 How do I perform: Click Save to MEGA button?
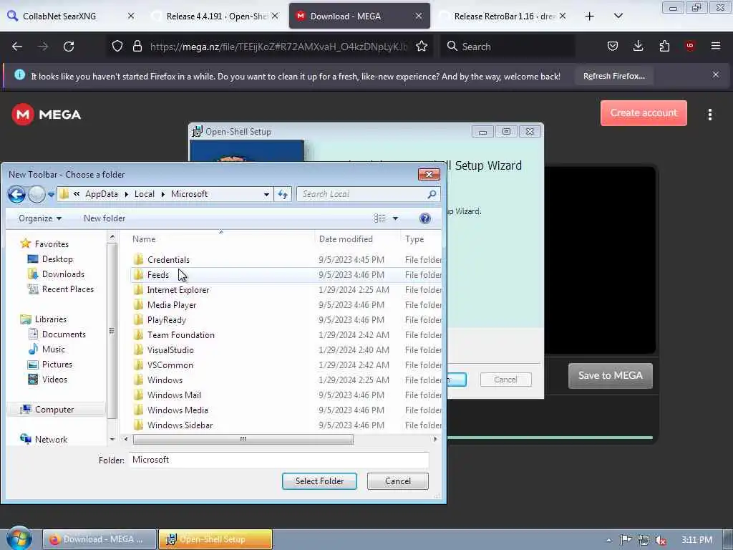tap(610, 375)
